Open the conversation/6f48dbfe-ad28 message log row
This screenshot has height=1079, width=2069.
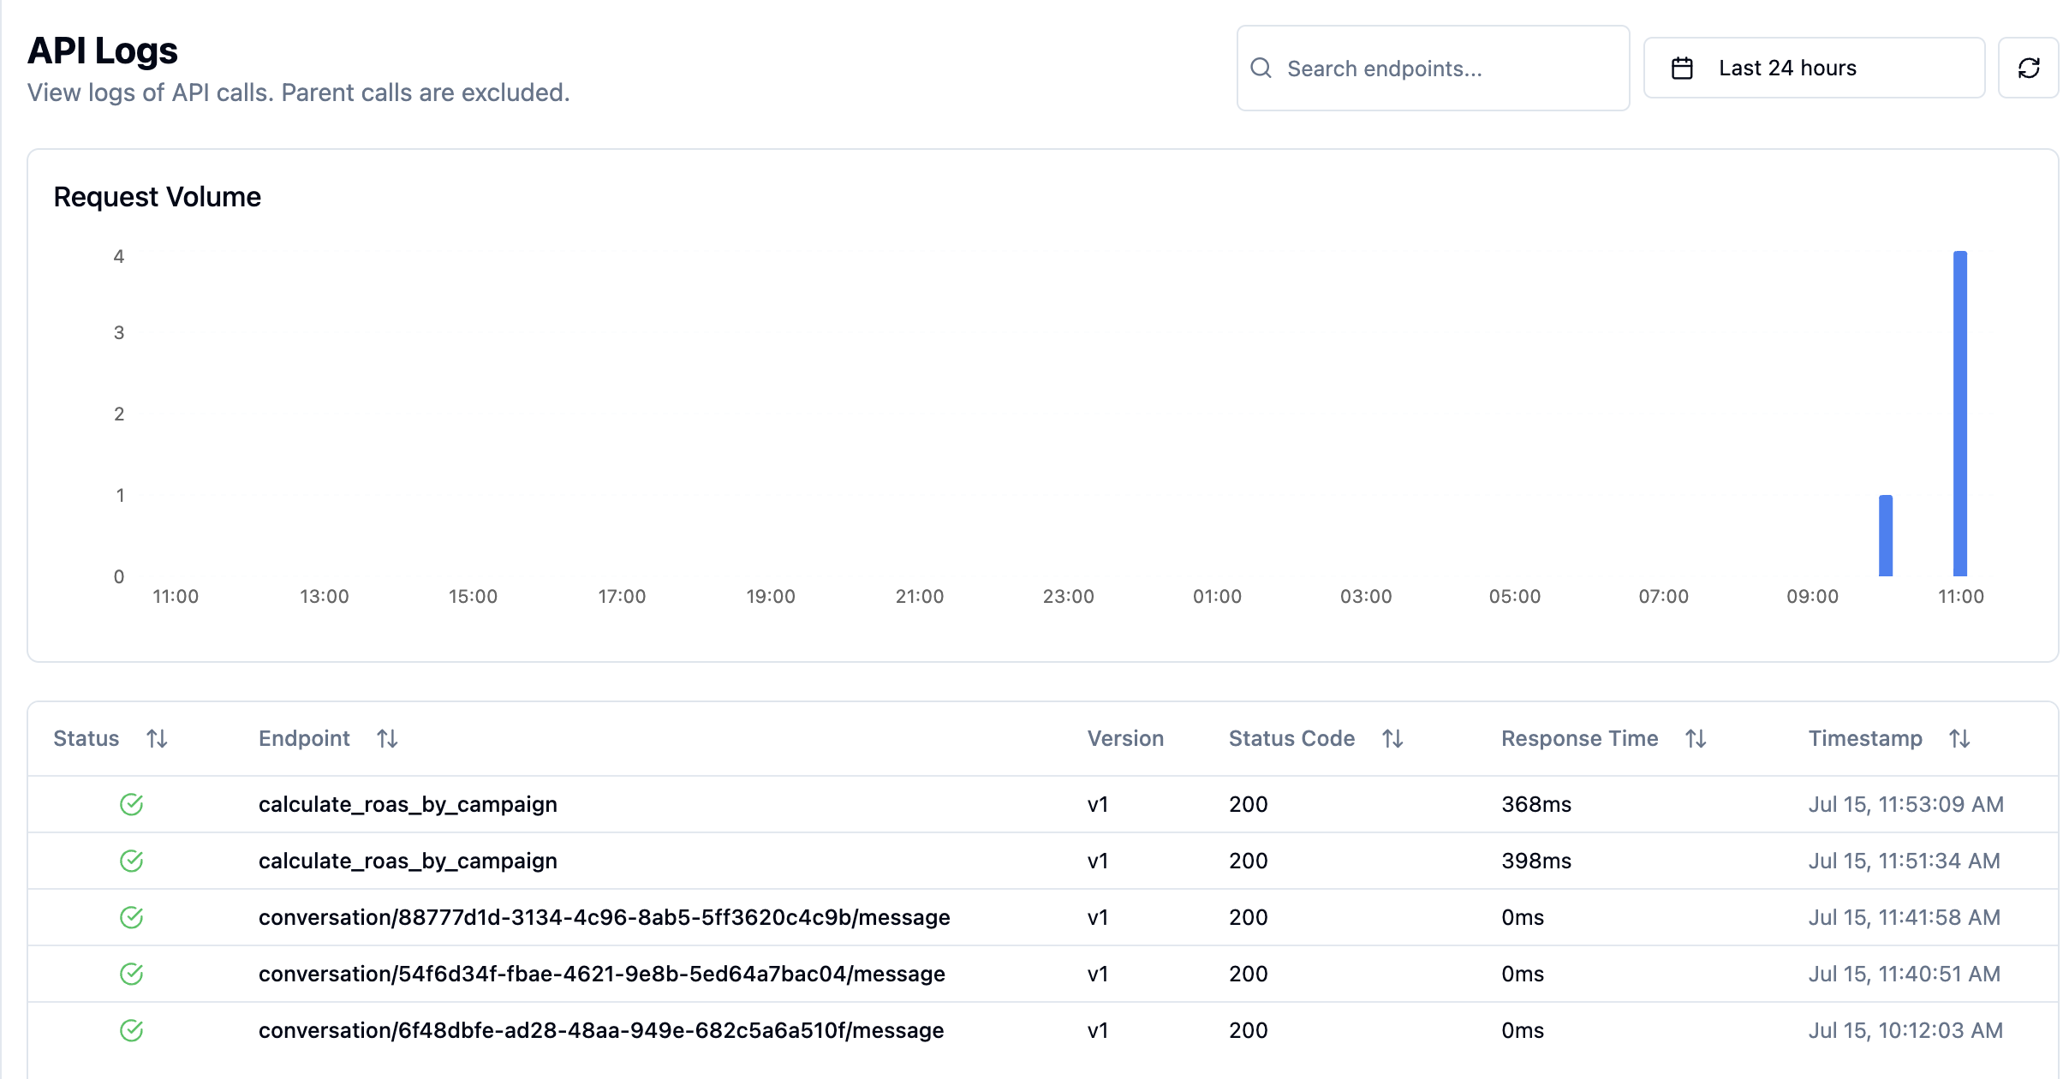[x=1042, y=1030]
